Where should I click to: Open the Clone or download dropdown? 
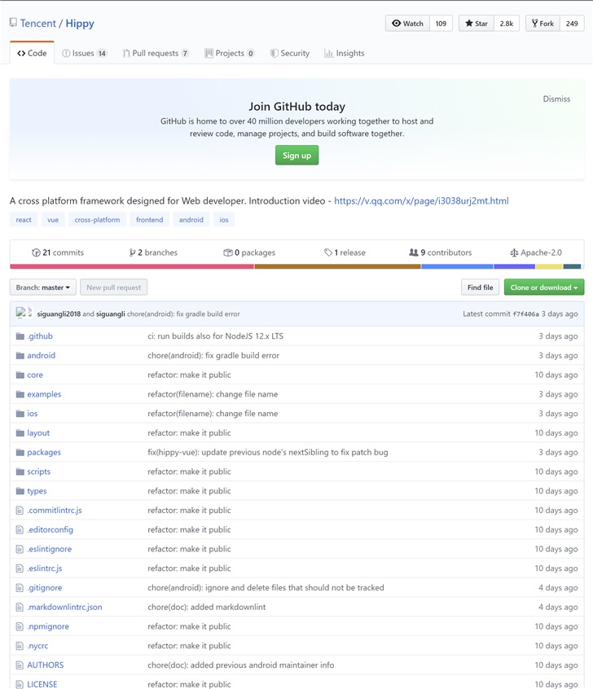point(544,287)
